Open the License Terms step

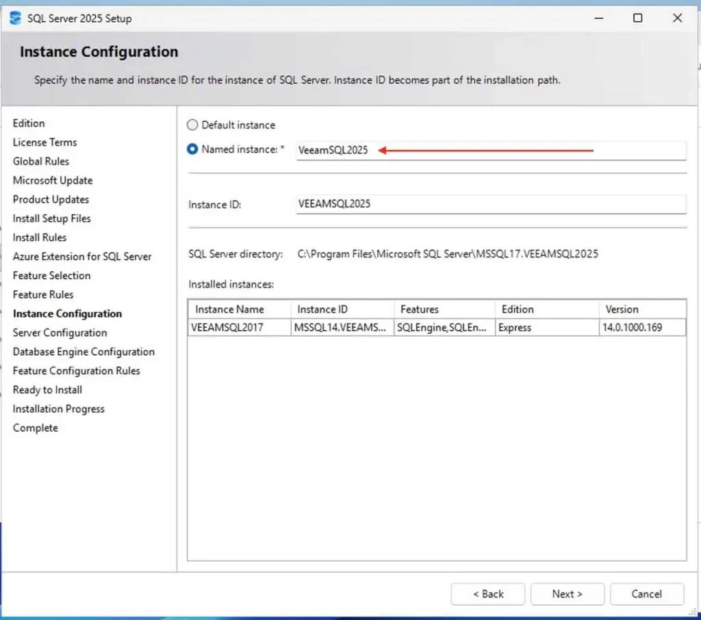(44, 142)
